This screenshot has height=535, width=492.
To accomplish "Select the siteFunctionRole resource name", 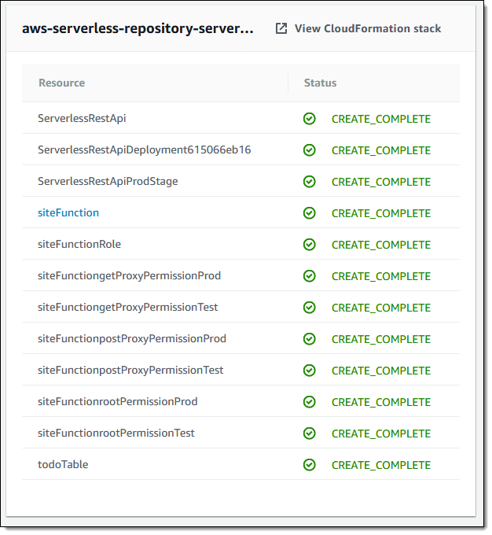I will tap(79, 245).
